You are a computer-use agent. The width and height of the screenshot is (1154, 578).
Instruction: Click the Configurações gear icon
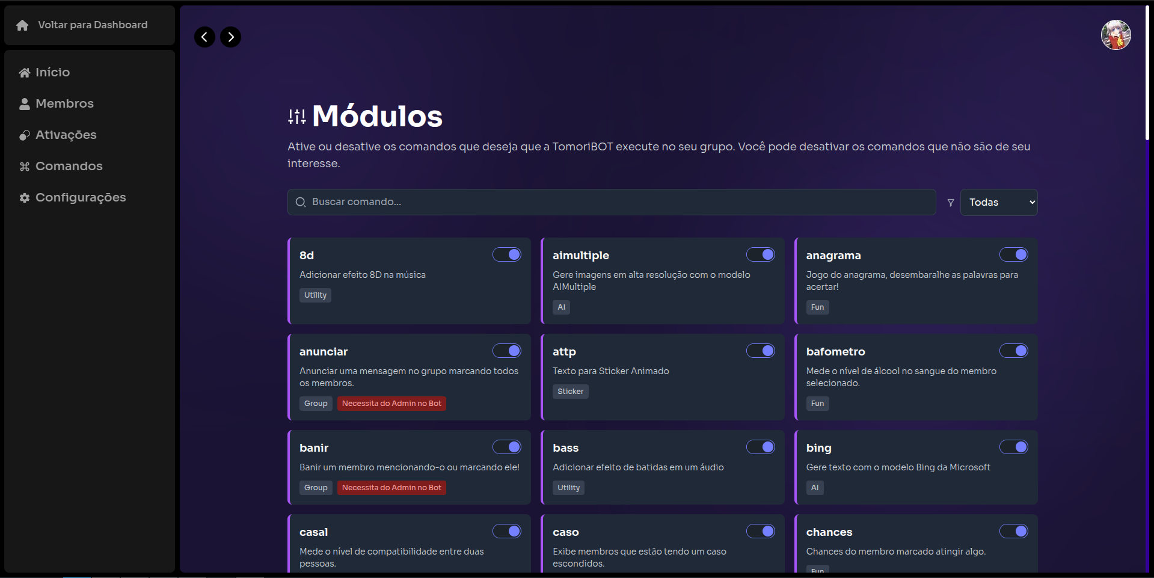(x=25, y=198)
